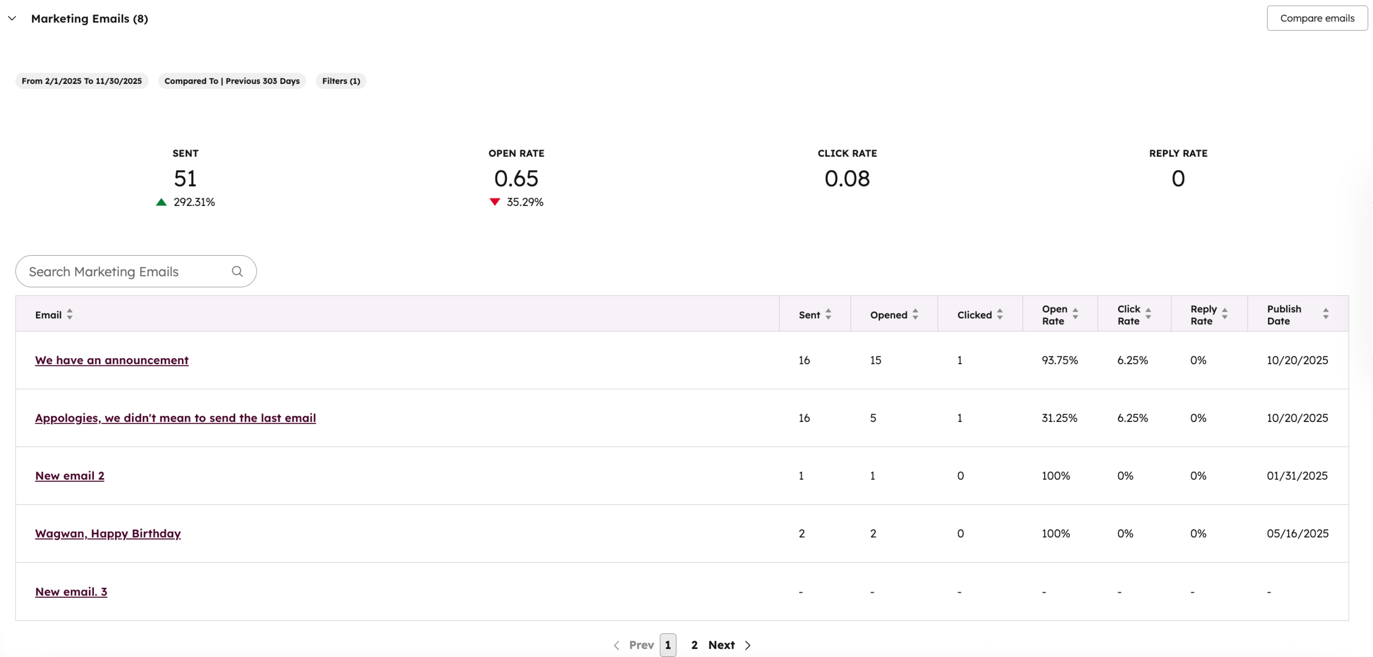Sort by Publish Date column arrows
The height and width of the screenshot is (657, 1373).
point(1325,314)
